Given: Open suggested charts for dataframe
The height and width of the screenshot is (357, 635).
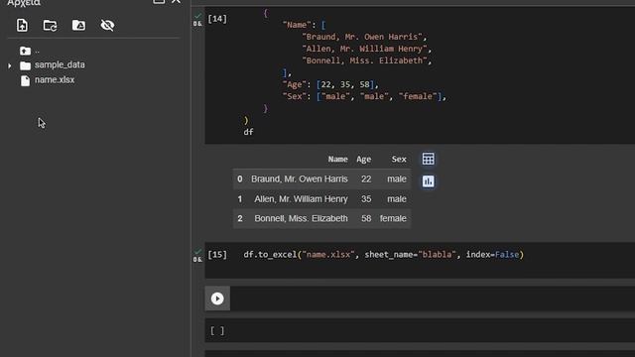Looking at the screenshot, I should 428,180.
